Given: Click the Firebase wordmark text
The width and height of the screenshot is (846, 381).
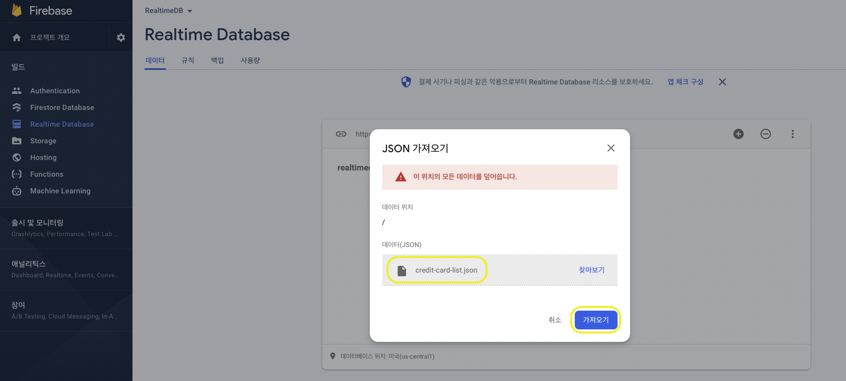Looking at the screenshot, I should (x=51, y=10).
